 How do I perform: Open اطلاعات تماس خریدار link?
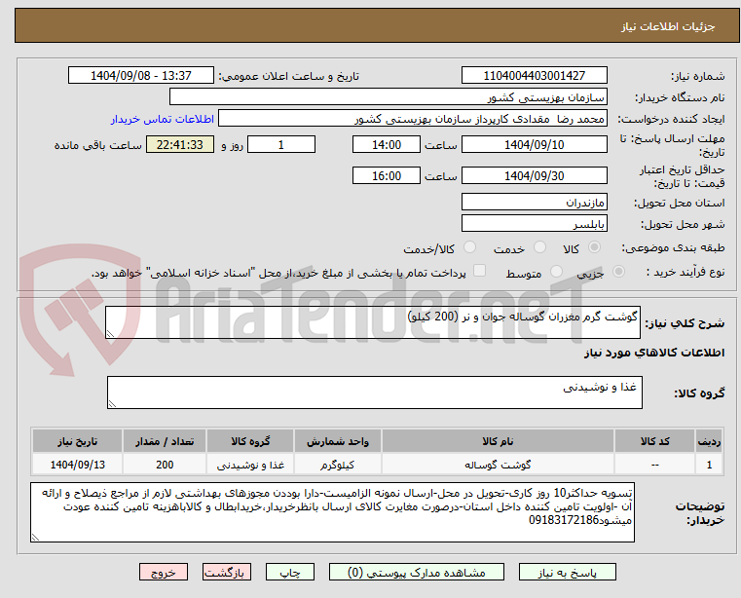162,119
